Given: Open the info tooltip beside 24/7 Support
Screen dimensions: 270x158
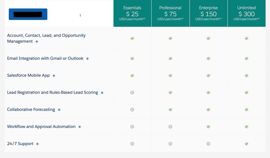Looking at the screenshot, I should [x=37, y=144].
